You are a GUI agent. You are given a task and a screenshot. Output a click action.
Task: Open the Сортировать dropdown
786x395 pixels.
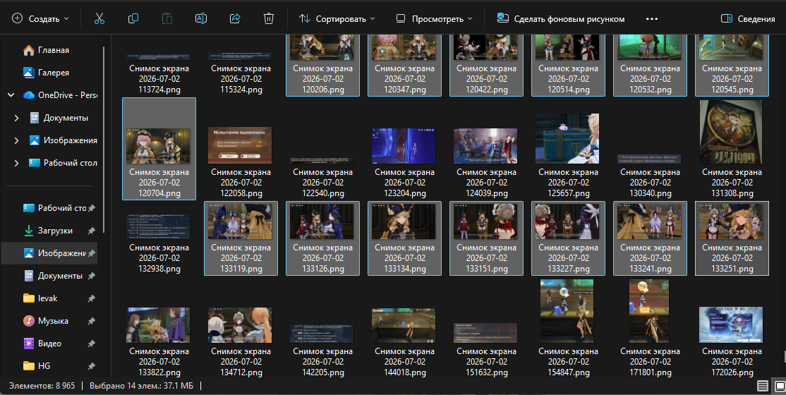(337, 18)
